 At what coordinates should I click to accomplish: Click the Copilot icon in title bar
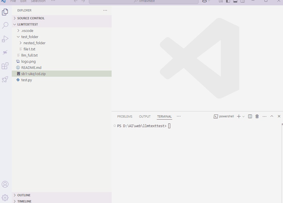point(204,1)
